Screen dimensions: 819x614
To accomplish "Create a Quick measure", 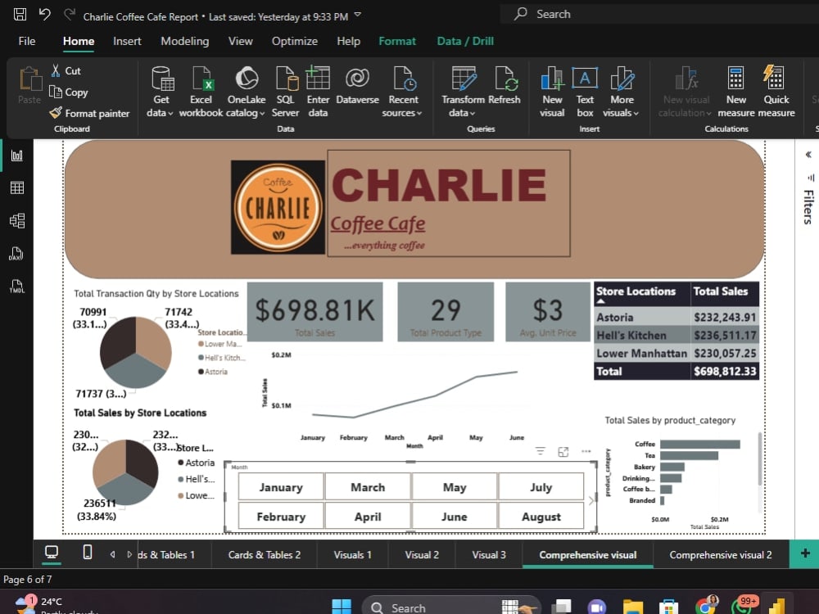I will (776, 92).
